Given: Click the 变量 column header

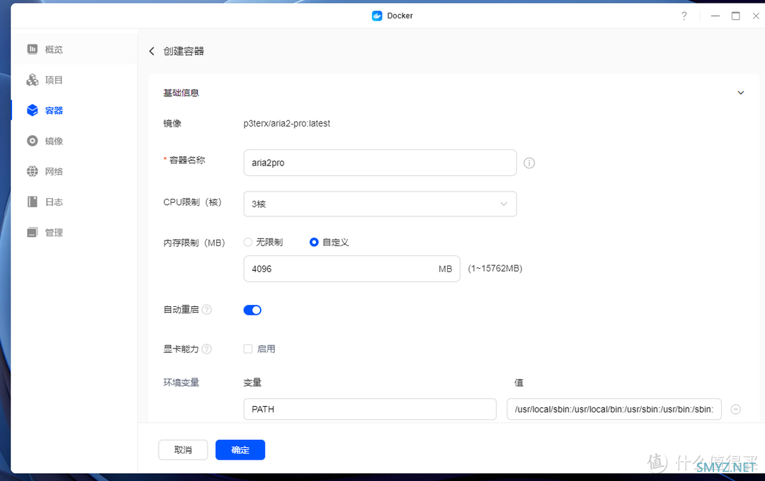Looking at the screenshot, I should click(x=252, y=383).
